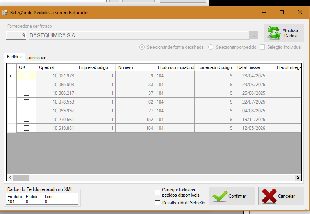
Task: Click the BASEQUIMICA S.A. supplier name field
Action: [x=139, y=35]
